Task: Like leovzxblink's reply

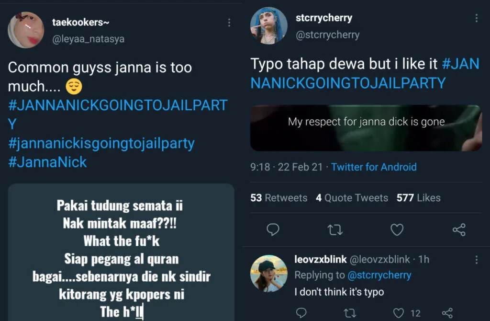Action: pyautogui.click(x=399, y=313)
